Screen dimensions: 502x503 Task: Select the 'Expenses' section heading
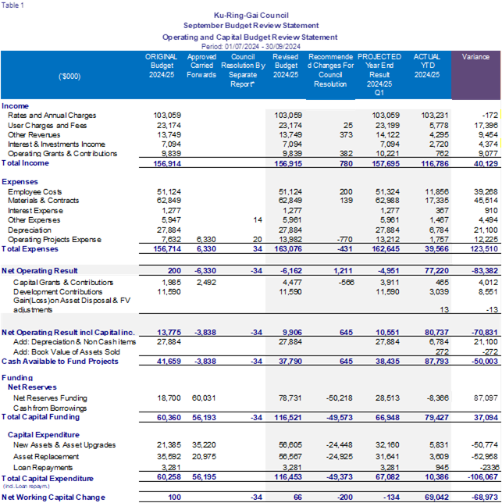click(20, 182)
